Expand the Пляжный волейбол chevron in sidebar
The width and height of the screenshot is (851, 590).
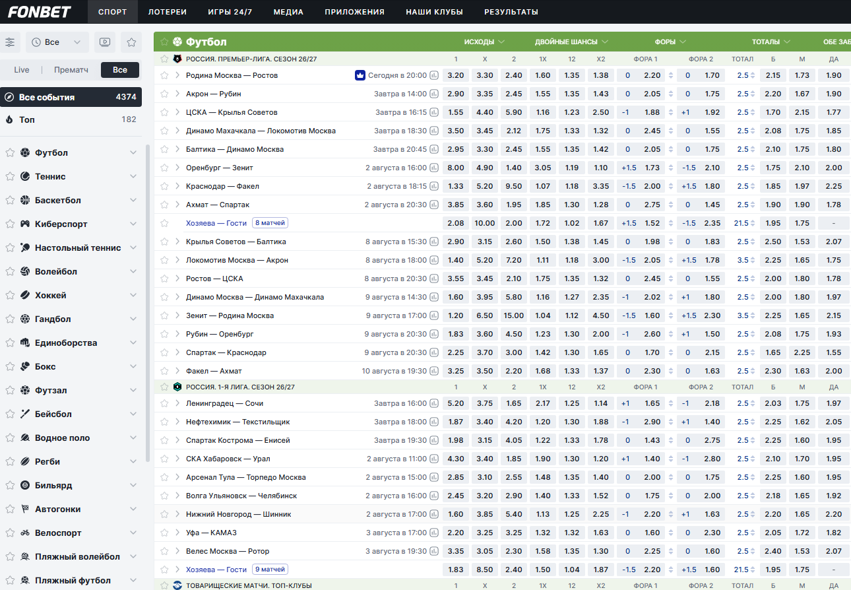point(133,556)
